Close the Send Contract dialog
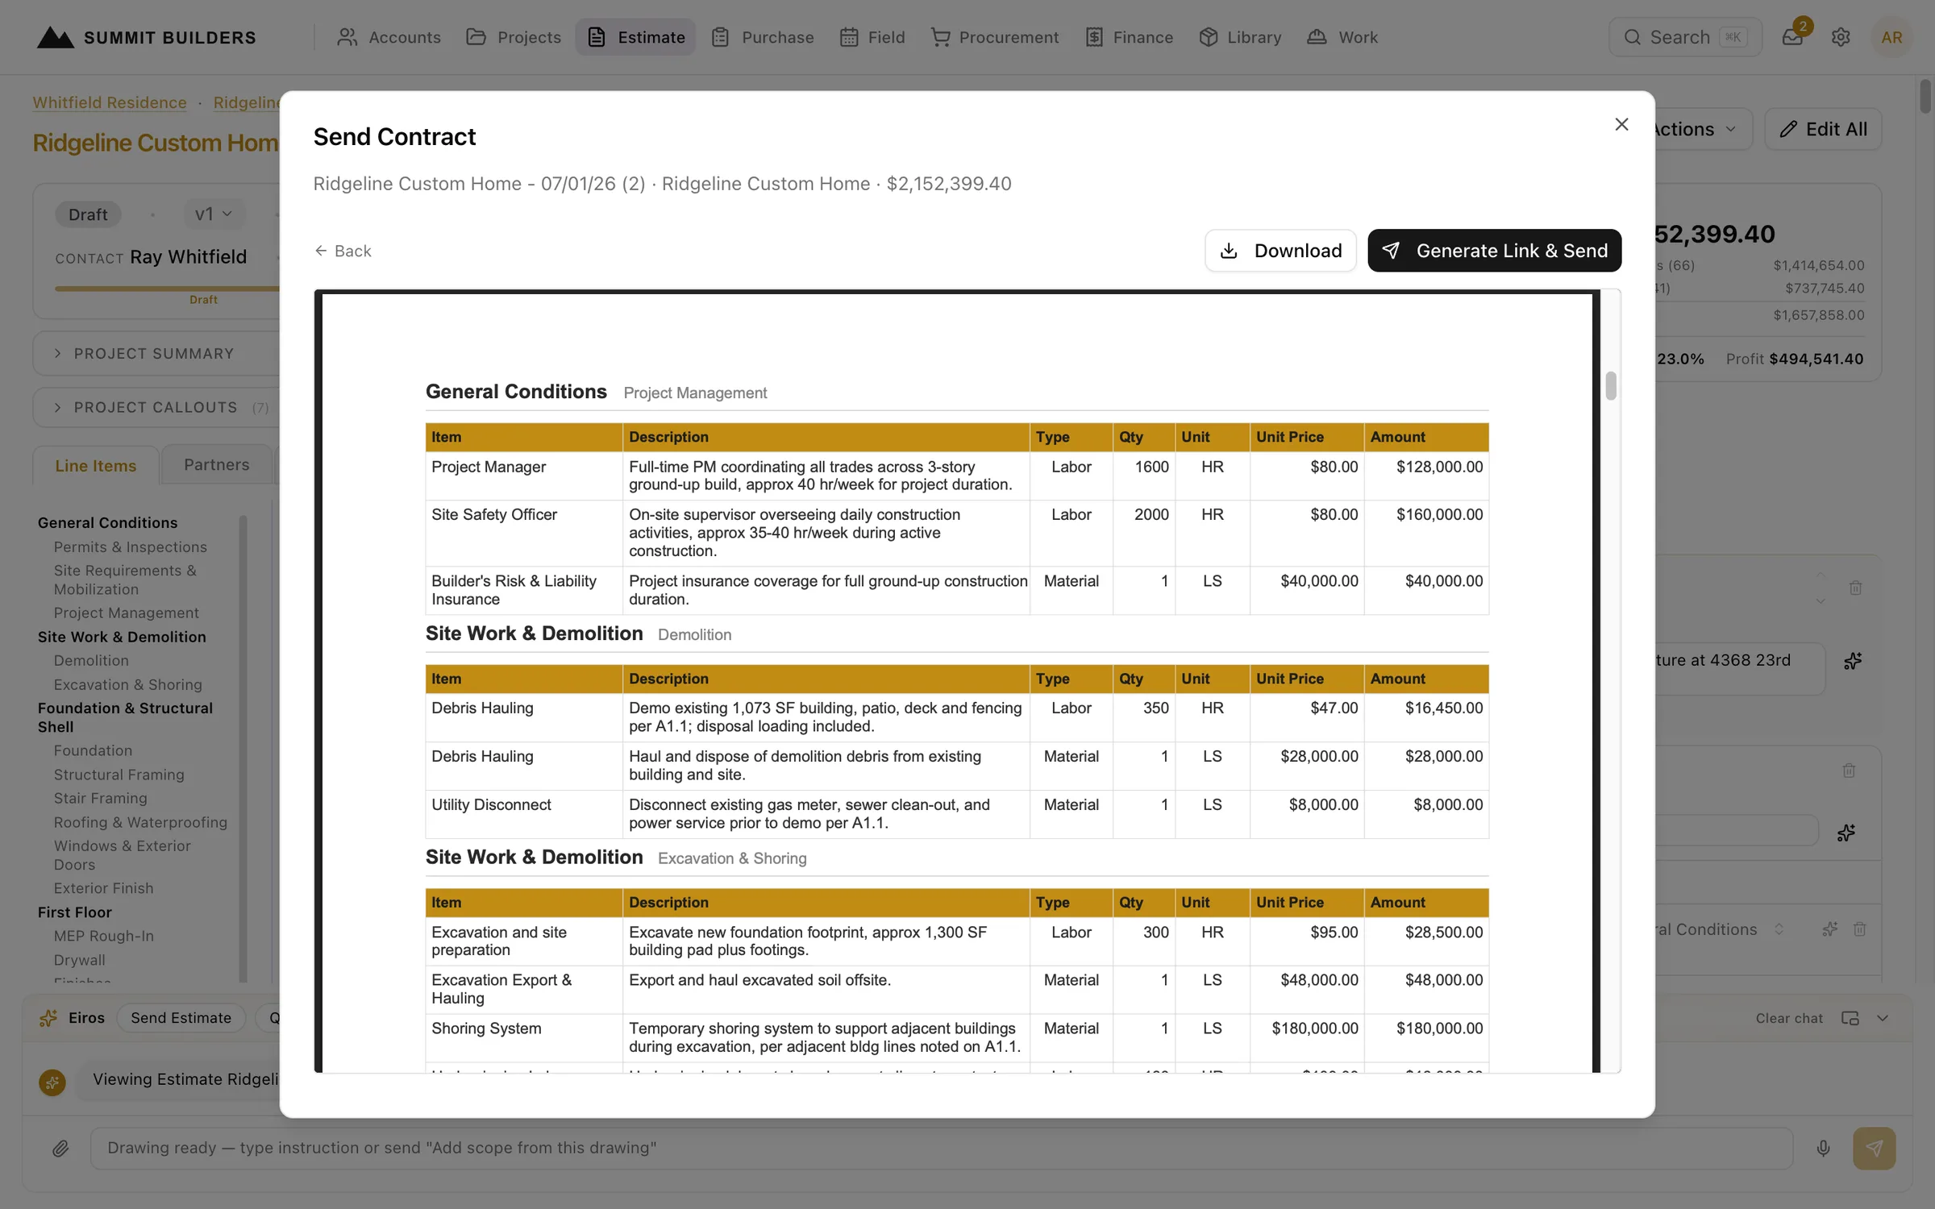Viewport: 1935px width, 1209px height. coord(1621,124)
